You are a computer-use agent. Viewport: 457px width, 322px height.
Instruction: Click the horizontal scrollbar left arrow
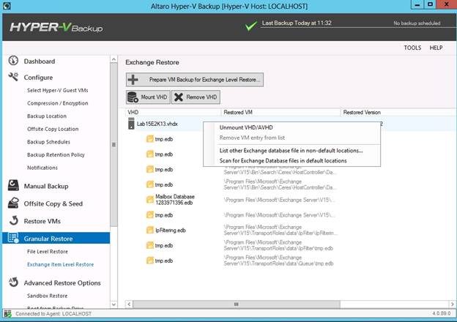pyautogui.click(x=129, y=304)
